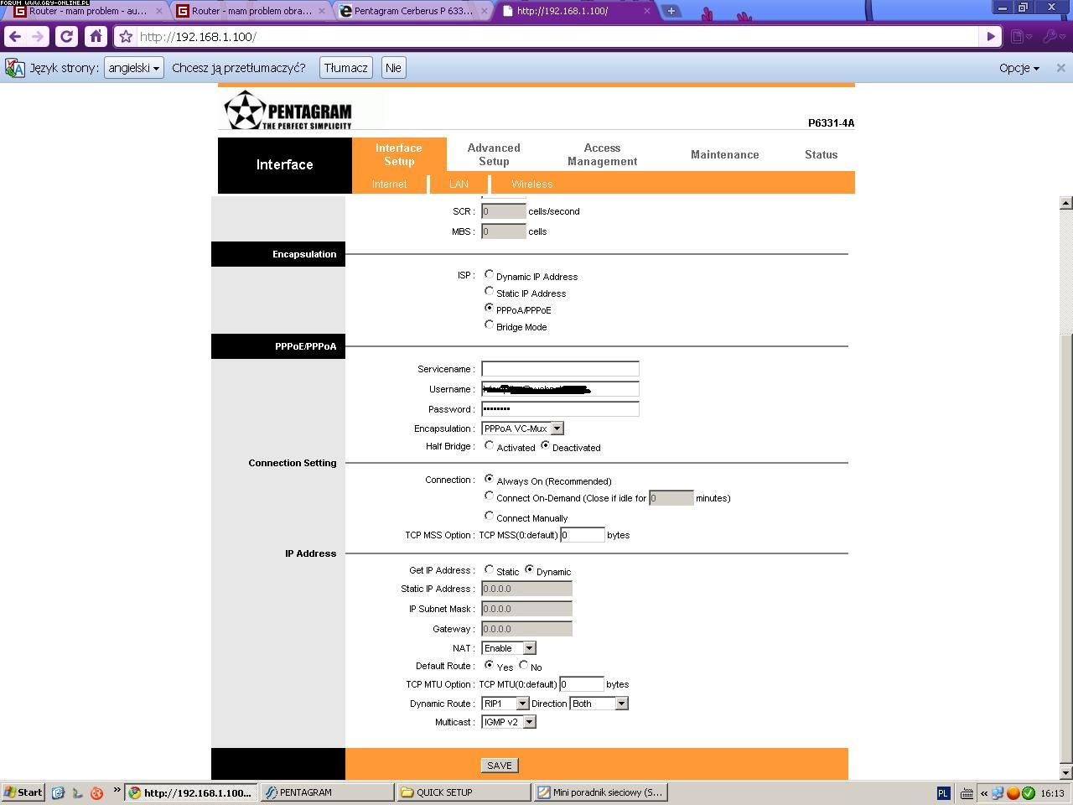The height and width of the screenshot is (805, 1073).
Task: Click the PL language indicator in tray
Action: pyautogui.click(x=943, y=792)
